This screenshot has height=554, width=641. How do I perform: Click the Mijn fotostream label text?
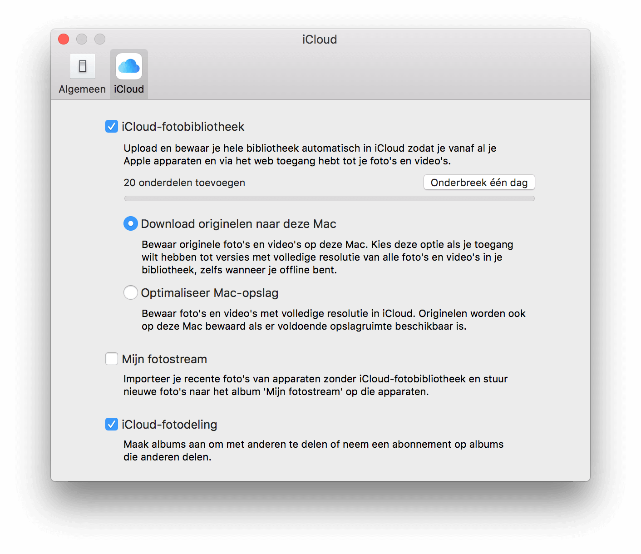click(x=164, y=359)
